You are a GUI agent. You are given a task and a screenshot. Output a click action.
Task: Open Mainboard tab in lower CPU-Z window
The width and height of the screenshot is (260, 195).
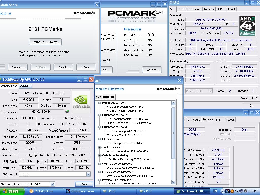[x=194, y=120]
